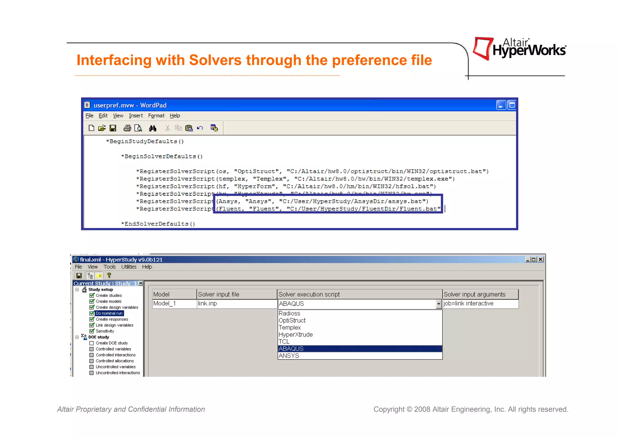The height and width of the screenshot is (437, 619).
Task: Open the HyperStudy Utilities menu
Action: (129, 267)
